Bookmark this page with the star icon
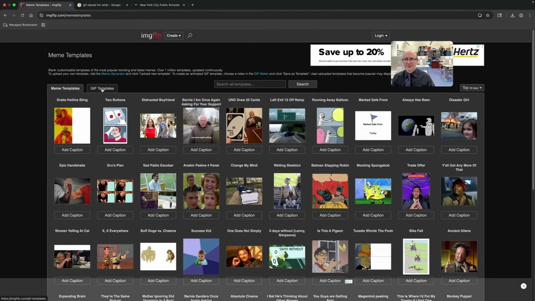This screenshot has width=535, height=301. 487,15
